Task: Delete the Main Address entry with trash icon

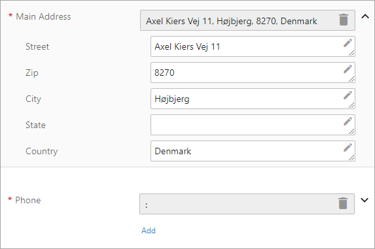Action: coord(344,20)
